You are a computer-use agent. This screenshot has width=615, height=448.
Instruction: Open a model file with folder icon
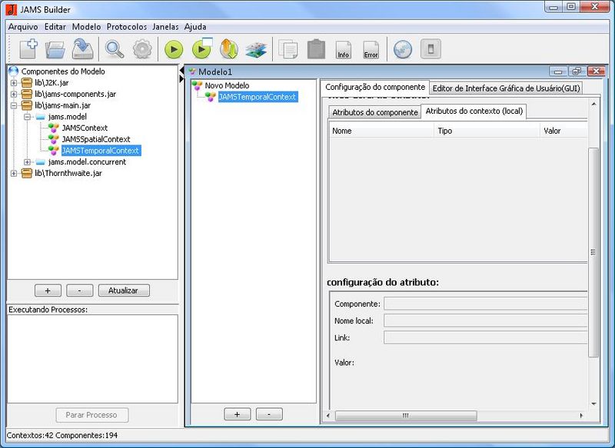coord(55,49)
